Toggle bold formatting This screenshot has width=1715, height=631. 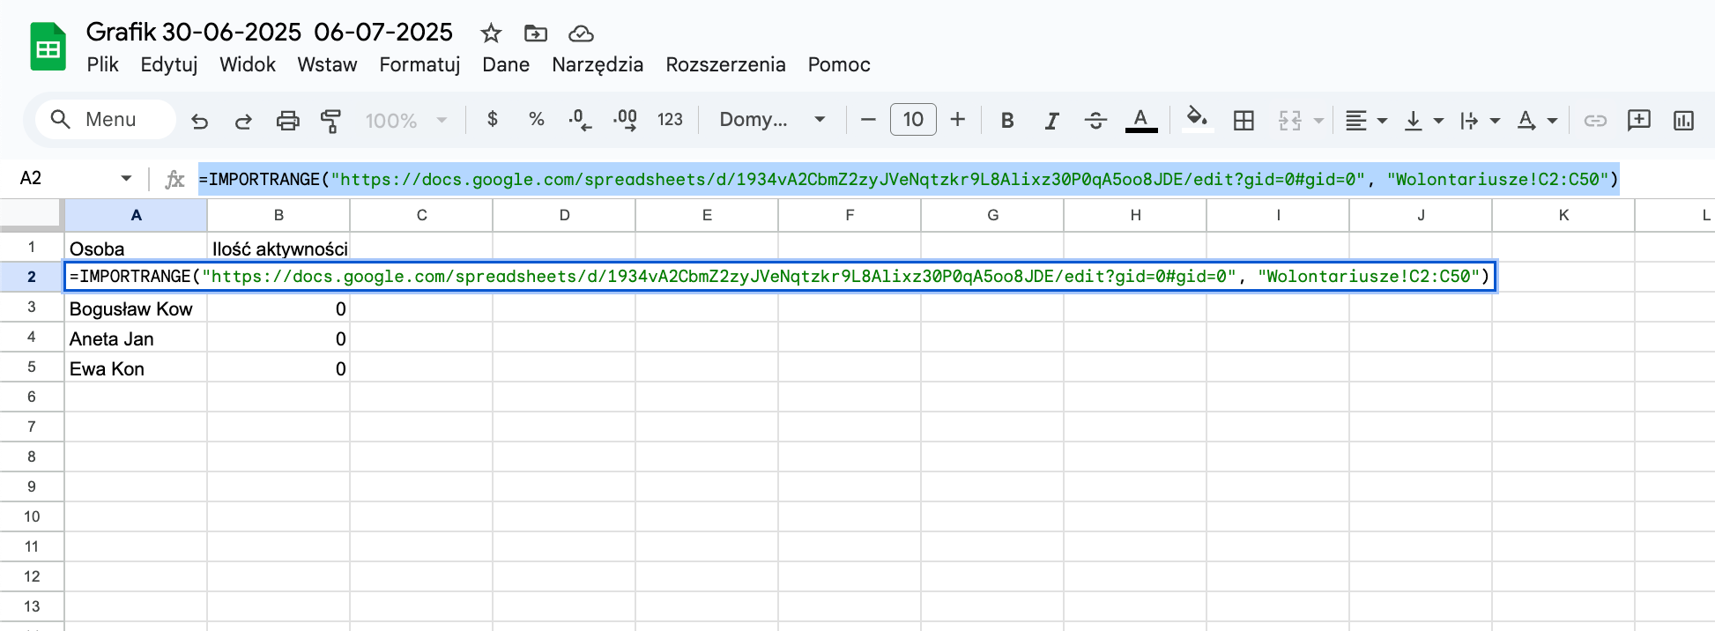pyautogui.click(x=1007, y=120)
